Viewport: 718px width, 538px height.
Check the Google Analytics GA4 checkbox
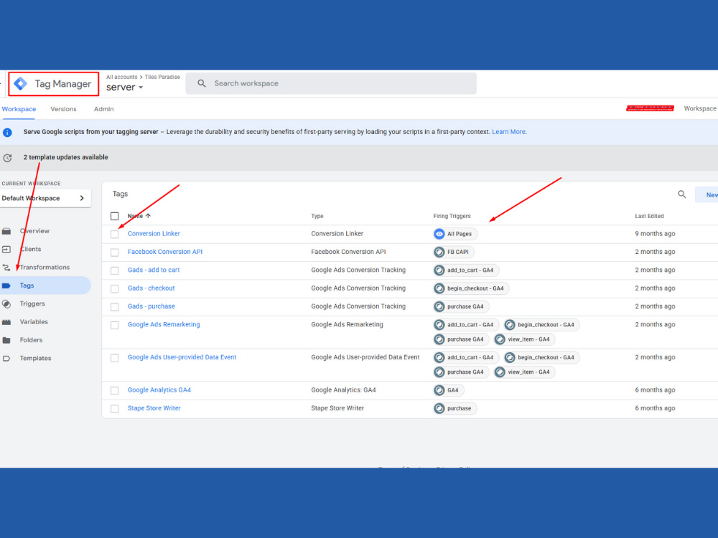click(x=114, y=391)
